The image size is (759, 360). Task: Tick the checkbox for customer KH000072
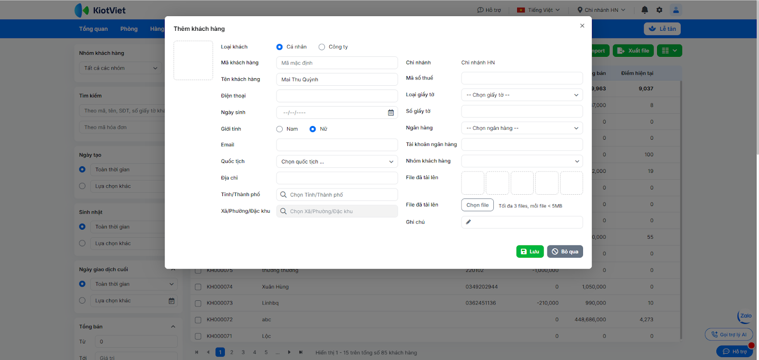tap(198, 320)
